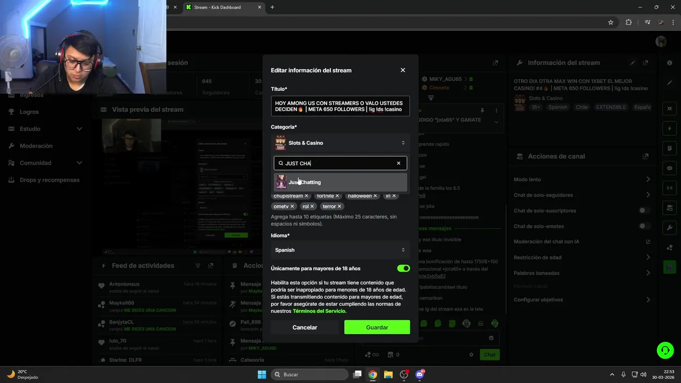
Task: Select Just Chatting category result
Action: coord(340,182)
